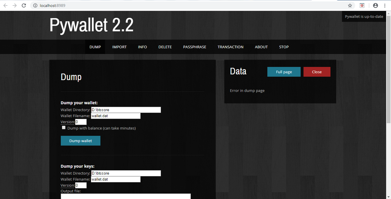Click the 'Dump your keys:' heading

78,166
